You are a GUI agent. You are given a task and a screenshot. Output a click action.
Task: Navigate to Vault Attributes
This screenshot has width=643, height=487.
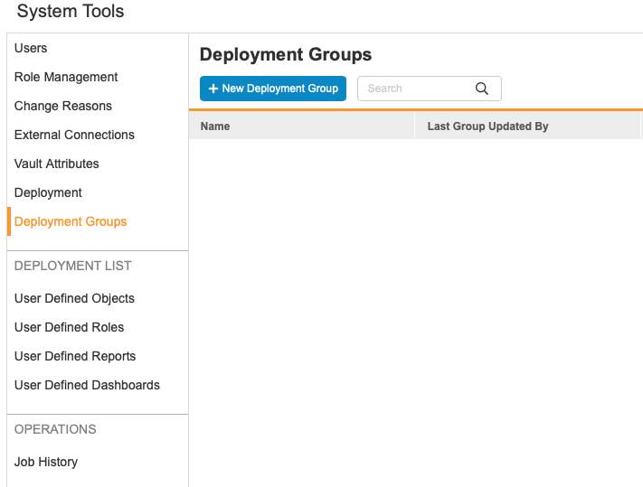coord(57,164)
